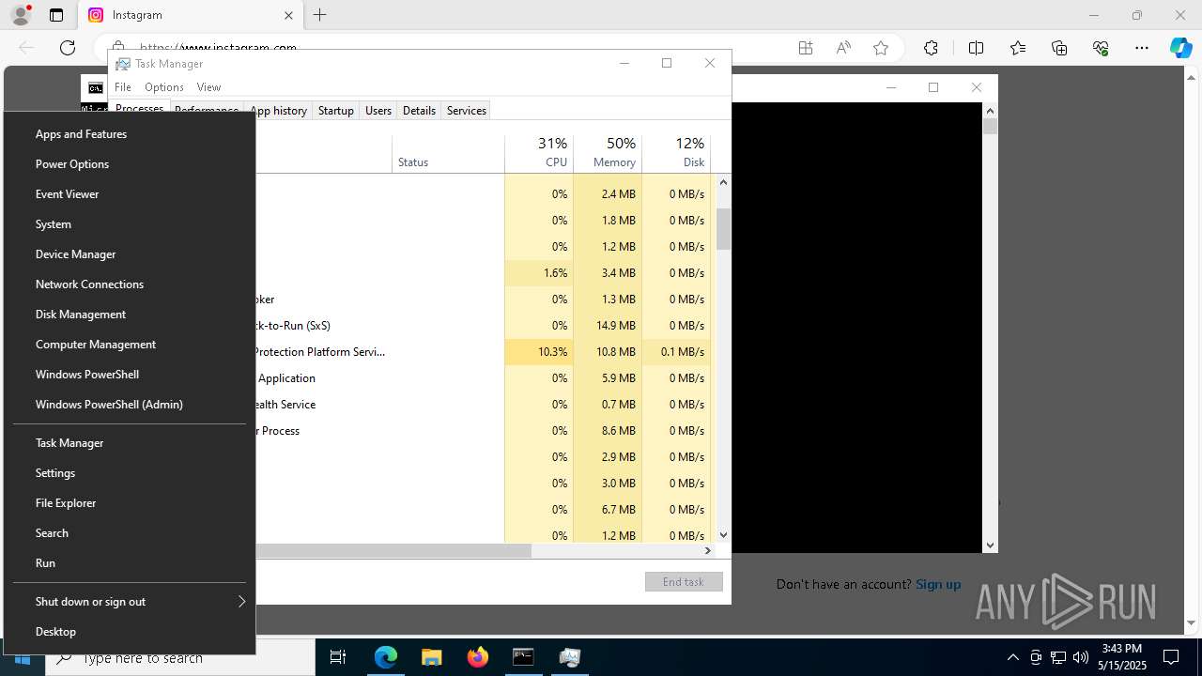The image size is (1202, 676).
Task: Launch Device Manager
Action: point(130,254)
